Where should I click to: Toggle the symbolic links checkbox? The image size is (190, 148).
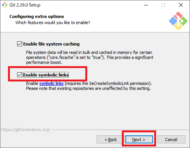pyautogui.click(x=19, y=75)
